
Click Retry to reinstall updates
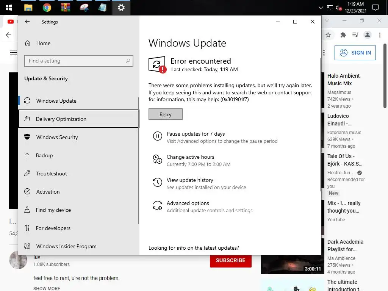pos(166,114)
